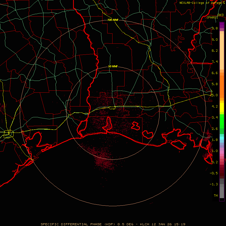The image size is (226, 226).
Task: Pick the yellow color band beside 4.2
Action: tap(222, 107)
